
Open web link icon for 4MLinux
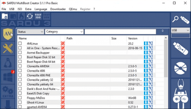(x=151, y=44)
